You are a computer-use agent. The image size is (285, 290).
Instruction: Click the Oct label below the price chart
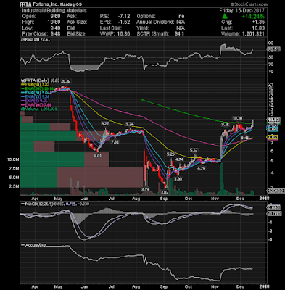[x=189, y=199]
